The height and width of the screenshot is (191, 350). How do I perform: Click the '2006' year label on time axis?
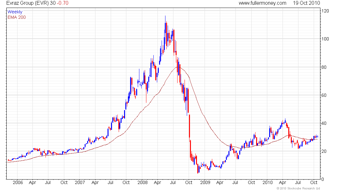(17, 182)
